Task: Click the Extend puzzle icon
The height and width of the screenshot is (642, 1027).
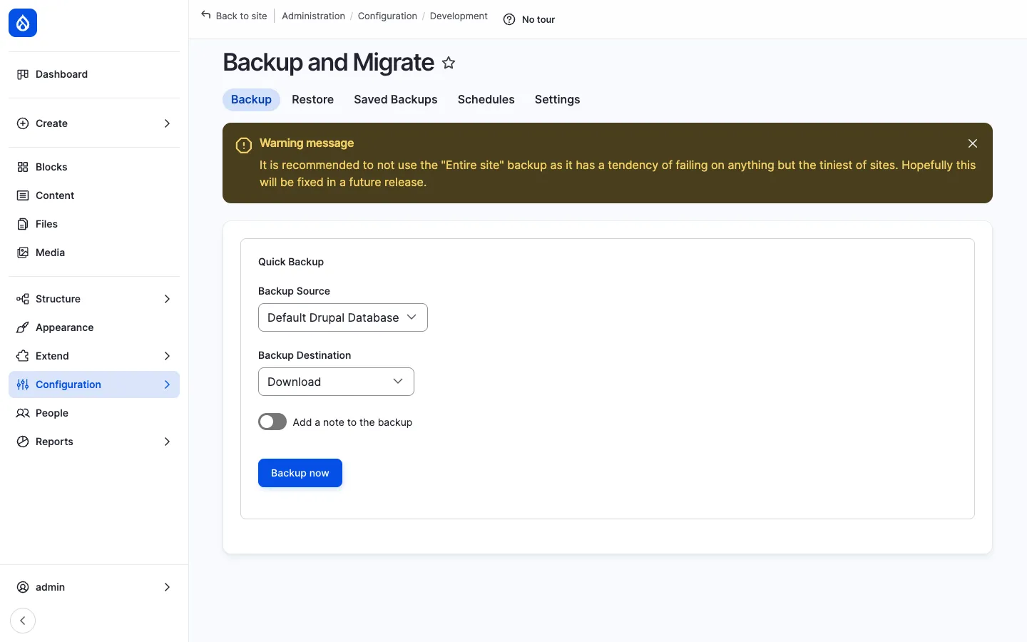Action: coord(23,356)
